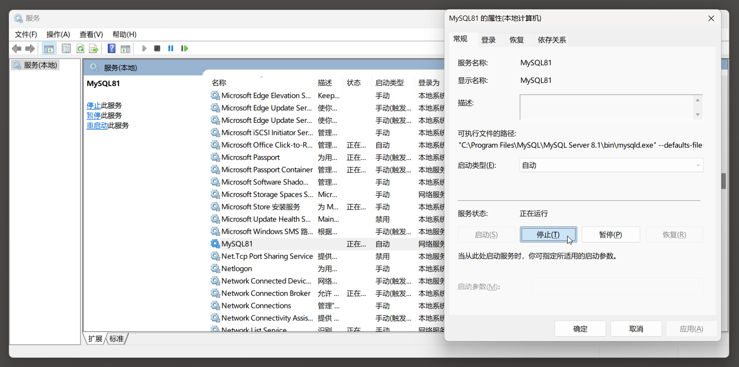Screen dimensions: 739x367
Task: Click gear icon of Microsoft Passport Container
Action: (x=215, y=169)
